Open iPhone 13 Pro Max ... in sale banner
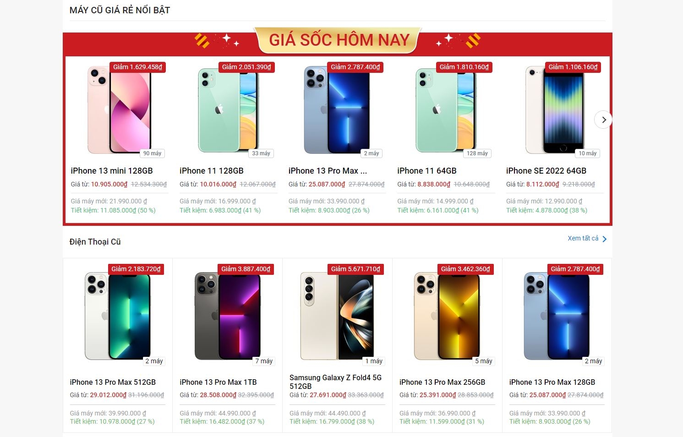 [328, 171]
